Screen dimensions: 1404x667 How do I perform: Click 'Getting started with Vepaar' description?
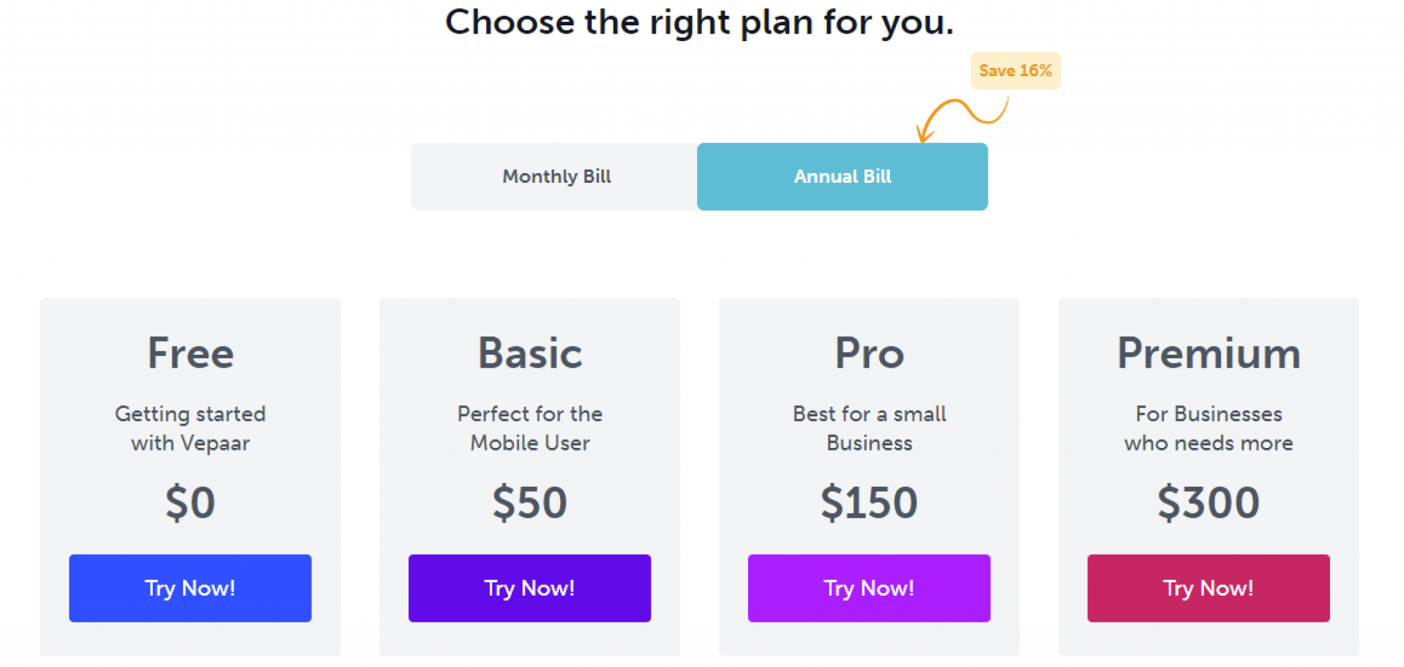click(x=190, y=429)
